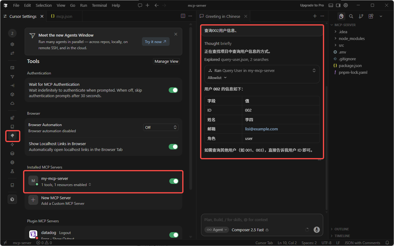Click the Try it now button
This screenshot has height=246, width=394.
(156, 42)
